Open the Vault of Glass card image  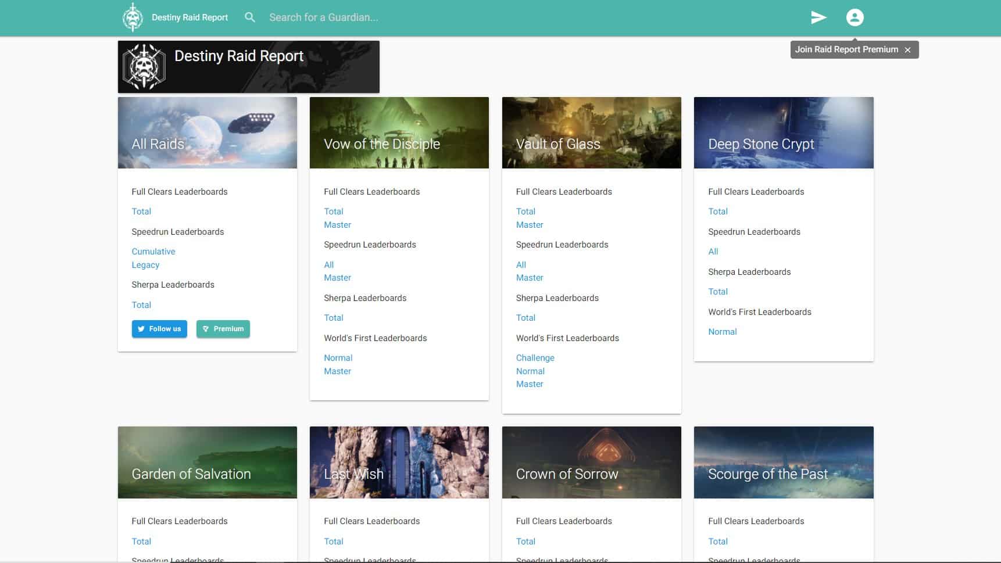tap(592, 133)
